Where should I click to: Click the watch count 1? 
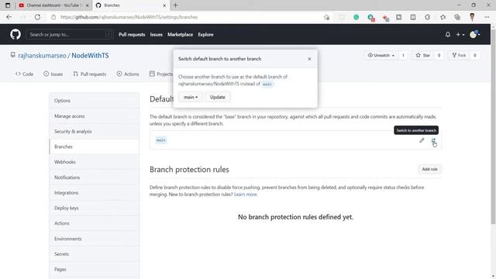click(403, 55)
